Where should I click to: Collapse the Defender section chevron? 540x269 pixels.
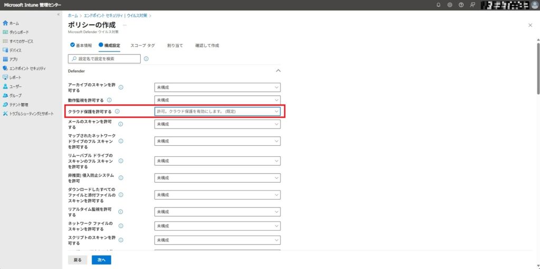coord(278,71)
